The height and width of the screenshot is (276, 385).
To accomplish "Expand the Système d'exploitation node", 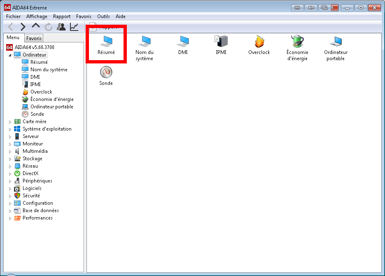I will point(10,129).
